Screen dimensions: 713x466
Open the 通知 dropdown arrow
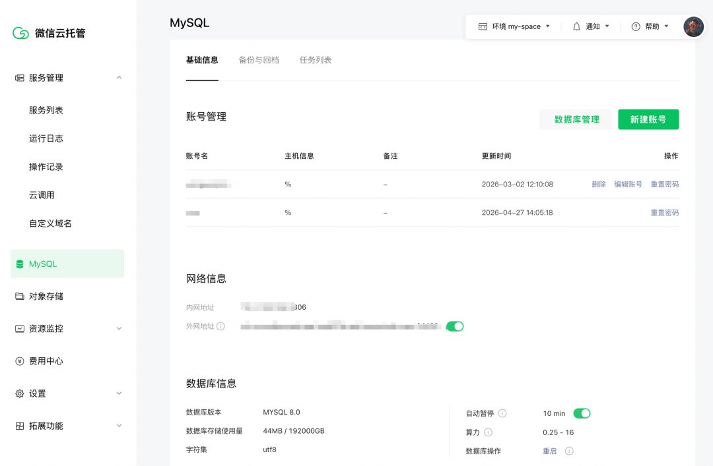coord(607,26)
